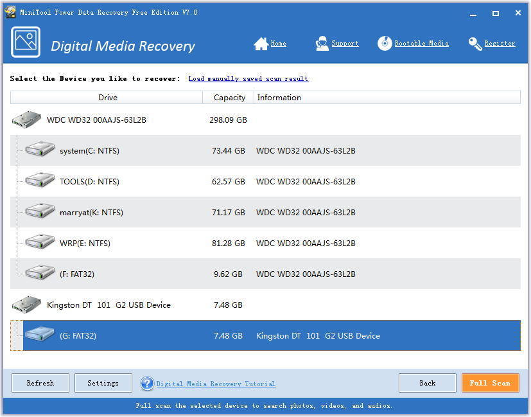
Task: Click the Information column header
Action: point(387,98)
